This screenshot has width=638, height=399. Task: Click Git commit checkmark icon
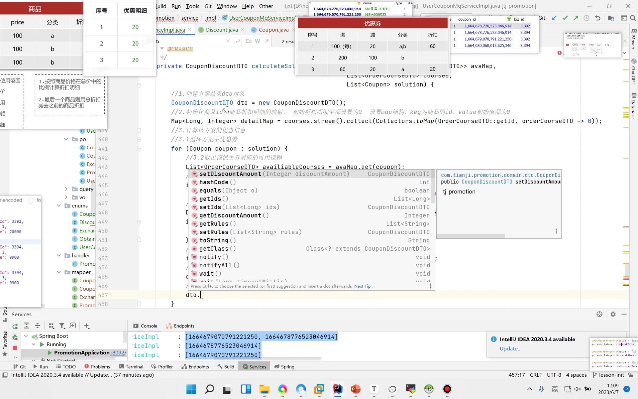pyautogui.click(x=565, y=18)
